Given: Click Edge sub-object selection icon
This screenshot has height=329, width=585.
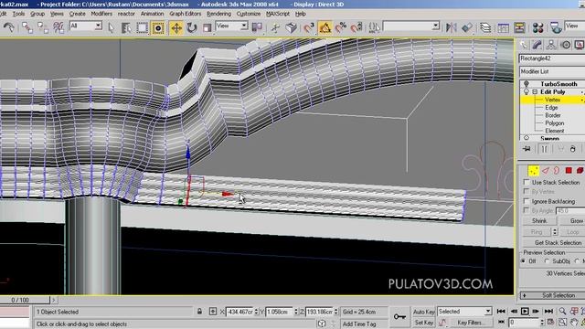Looking at the screenshot, I should coord(546,171).
